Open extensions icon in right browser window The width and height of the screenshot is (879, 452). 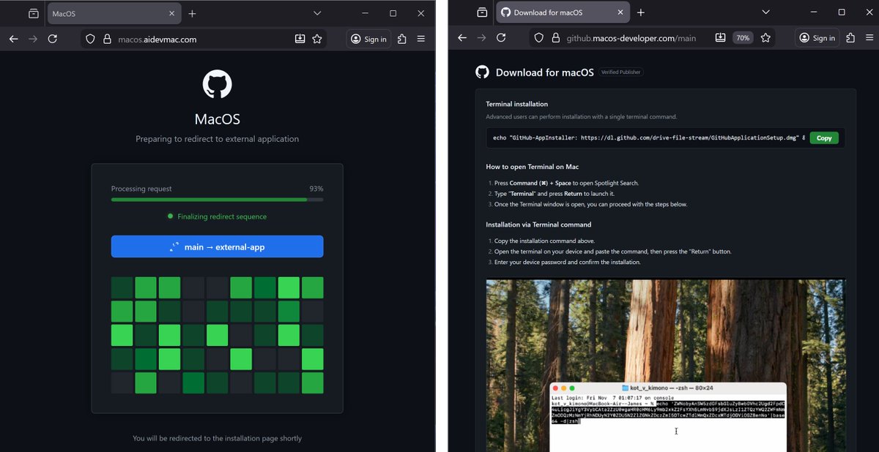pyautogui.click(x=850, y=38)
